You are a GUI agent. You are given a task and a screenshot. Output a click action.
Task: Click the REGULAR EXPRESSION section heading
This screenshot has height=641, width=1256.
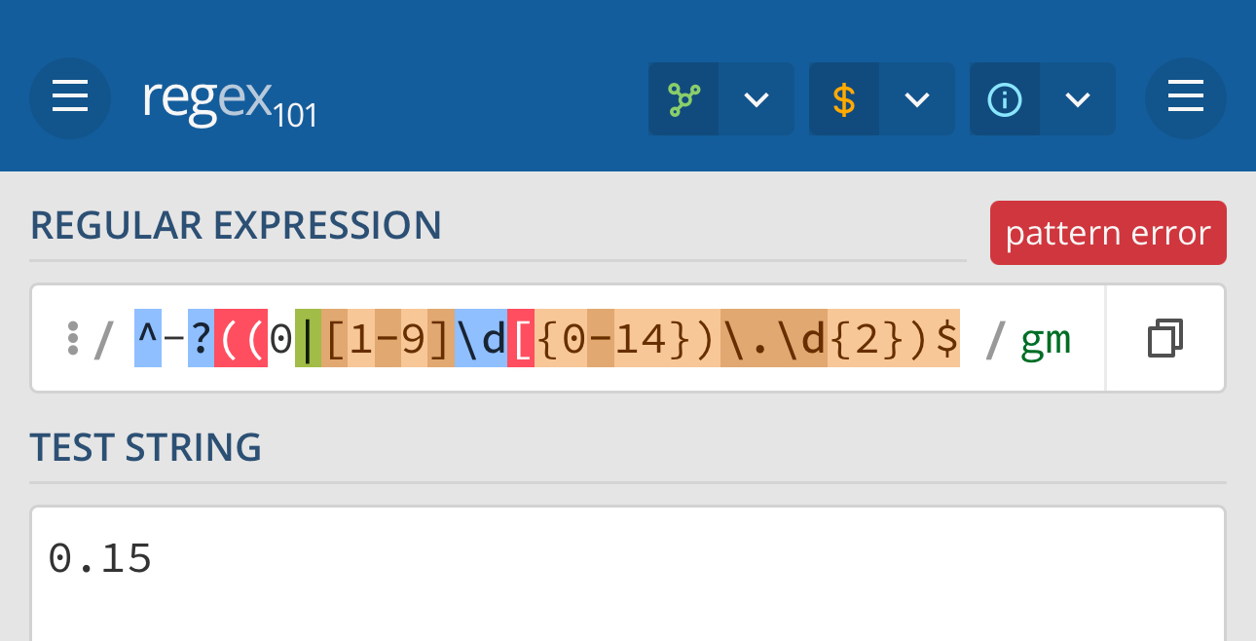pyautogui.click(x=236, y=226)
